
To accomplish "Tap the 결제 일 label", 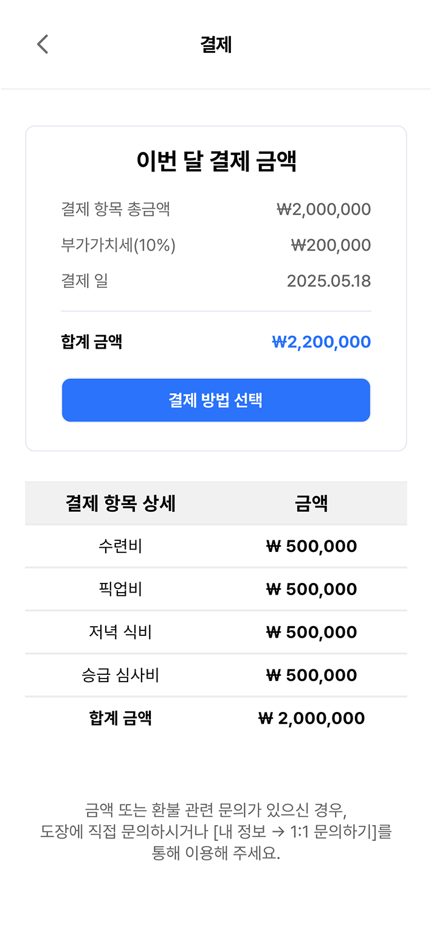I will (84, 281).
